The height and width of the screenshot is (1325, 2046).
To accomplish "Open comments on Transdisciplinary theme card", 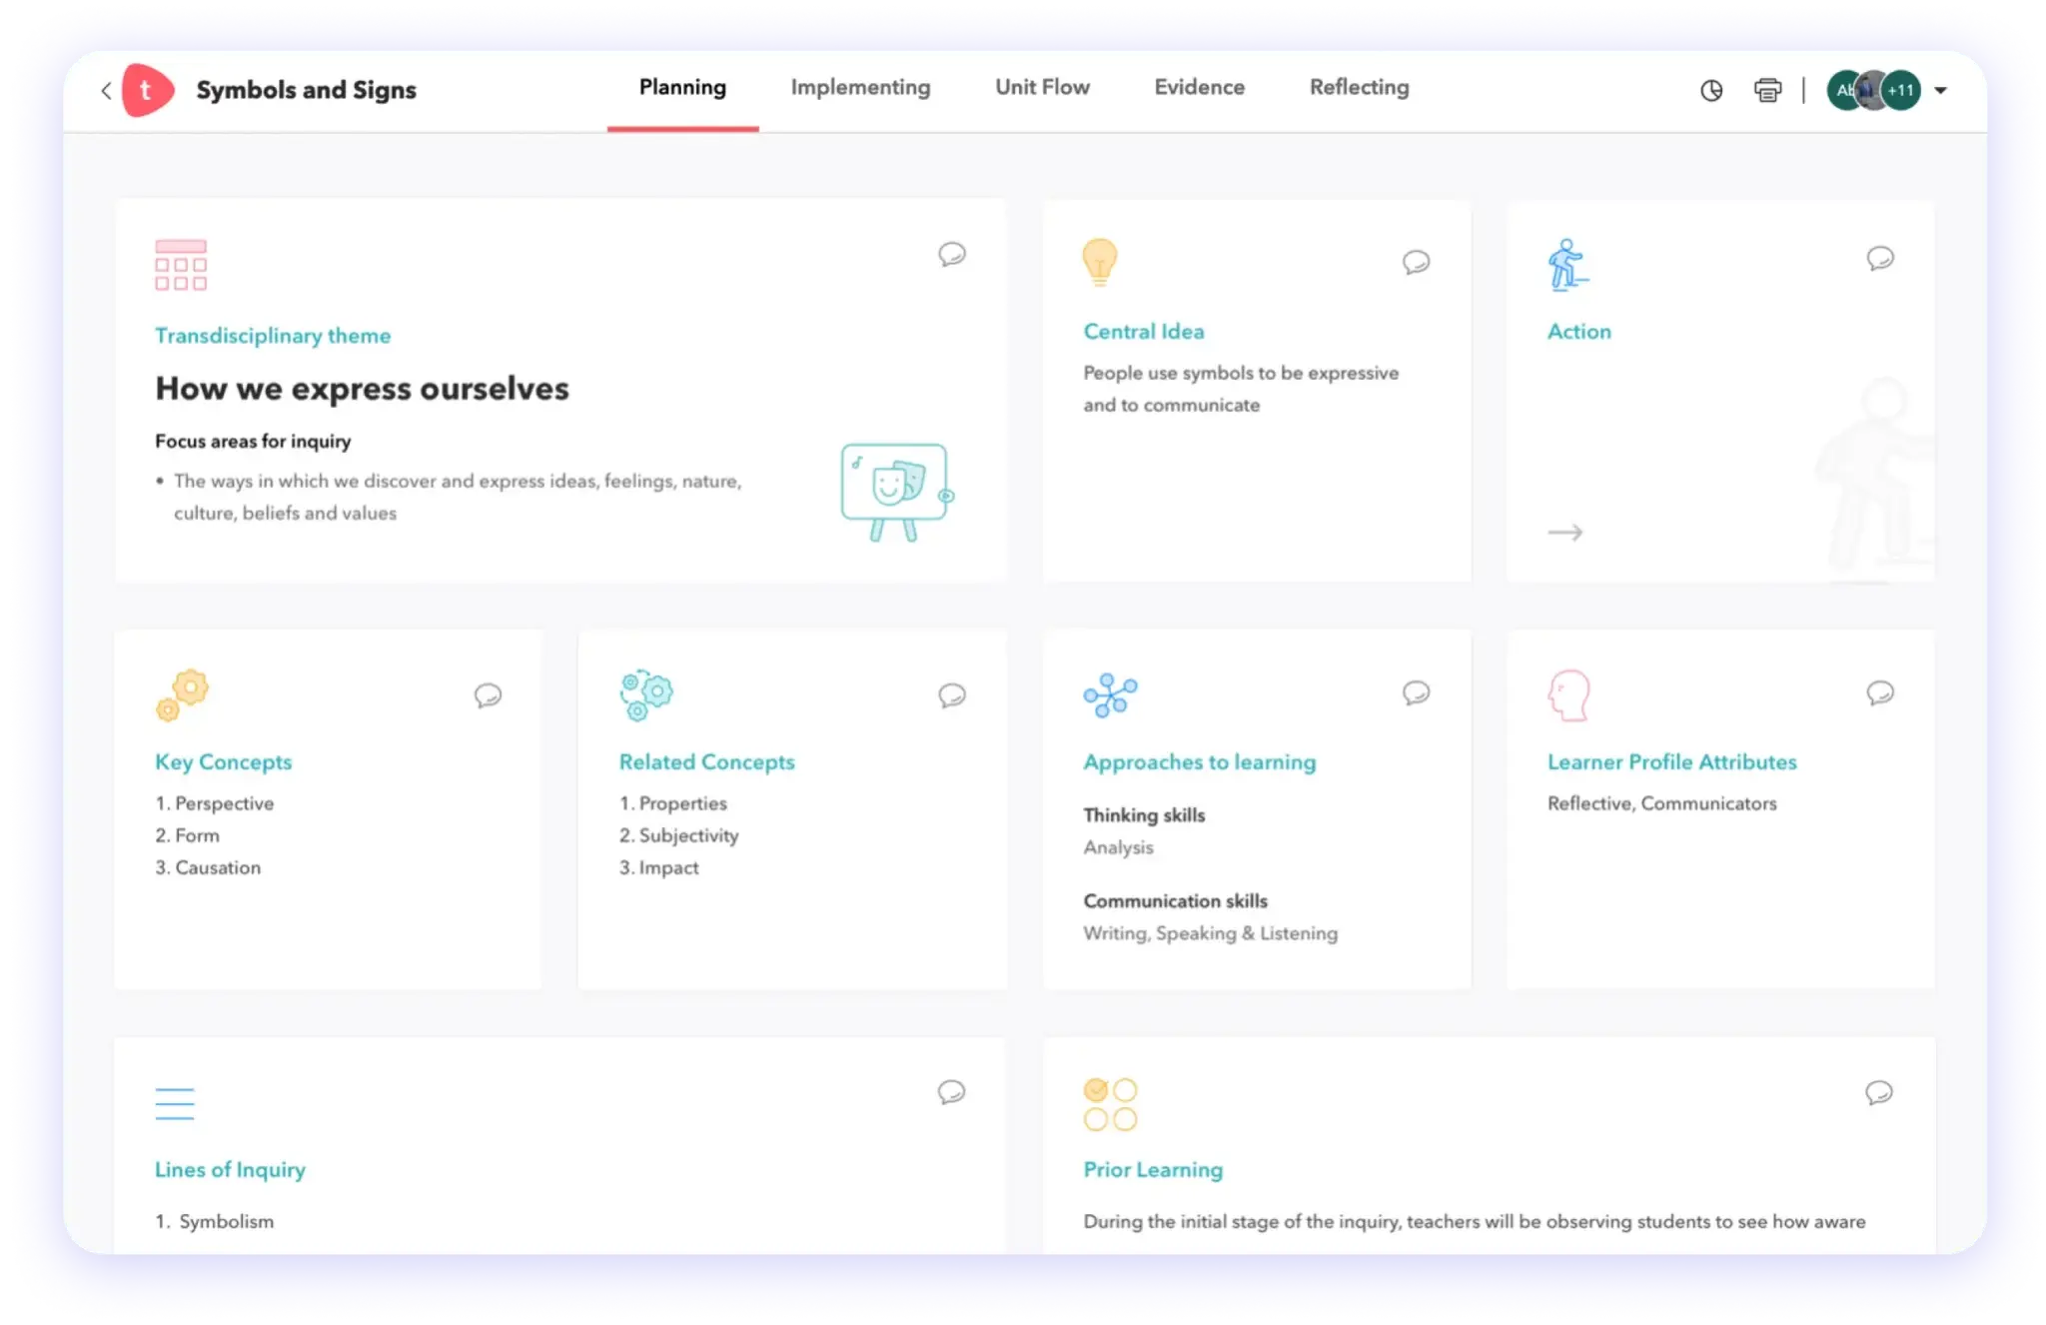I will tap(951, 254).
